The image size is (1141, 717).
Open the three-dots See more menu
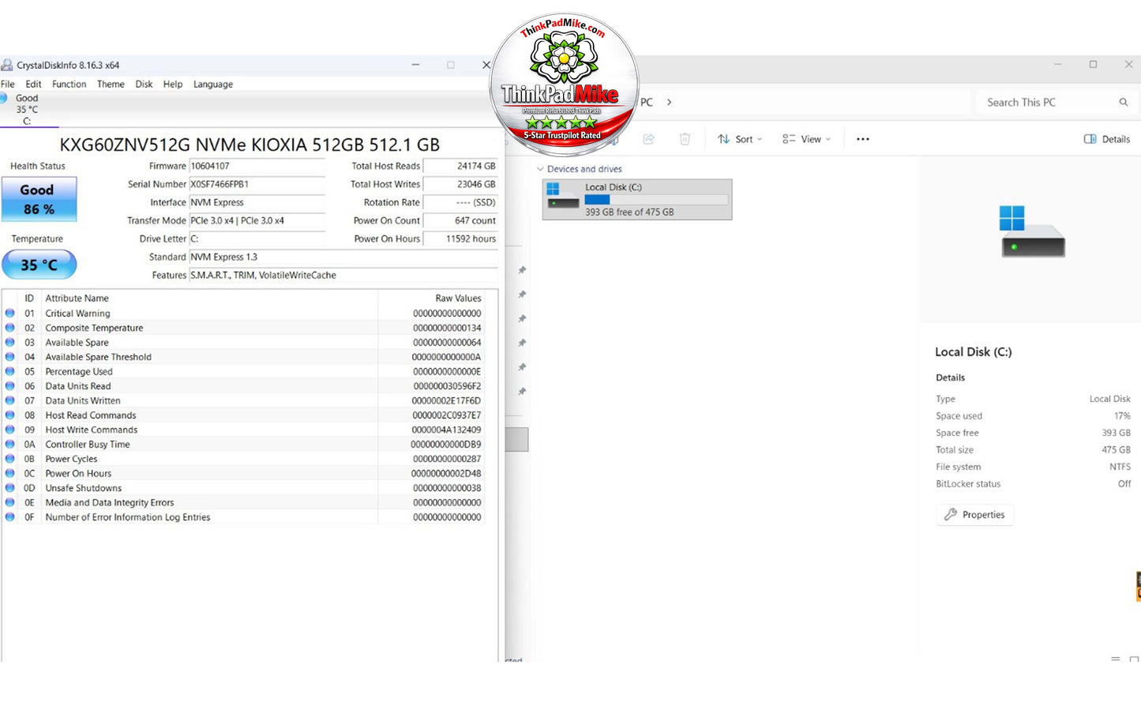pyautogui.click(x=863, y=139)
